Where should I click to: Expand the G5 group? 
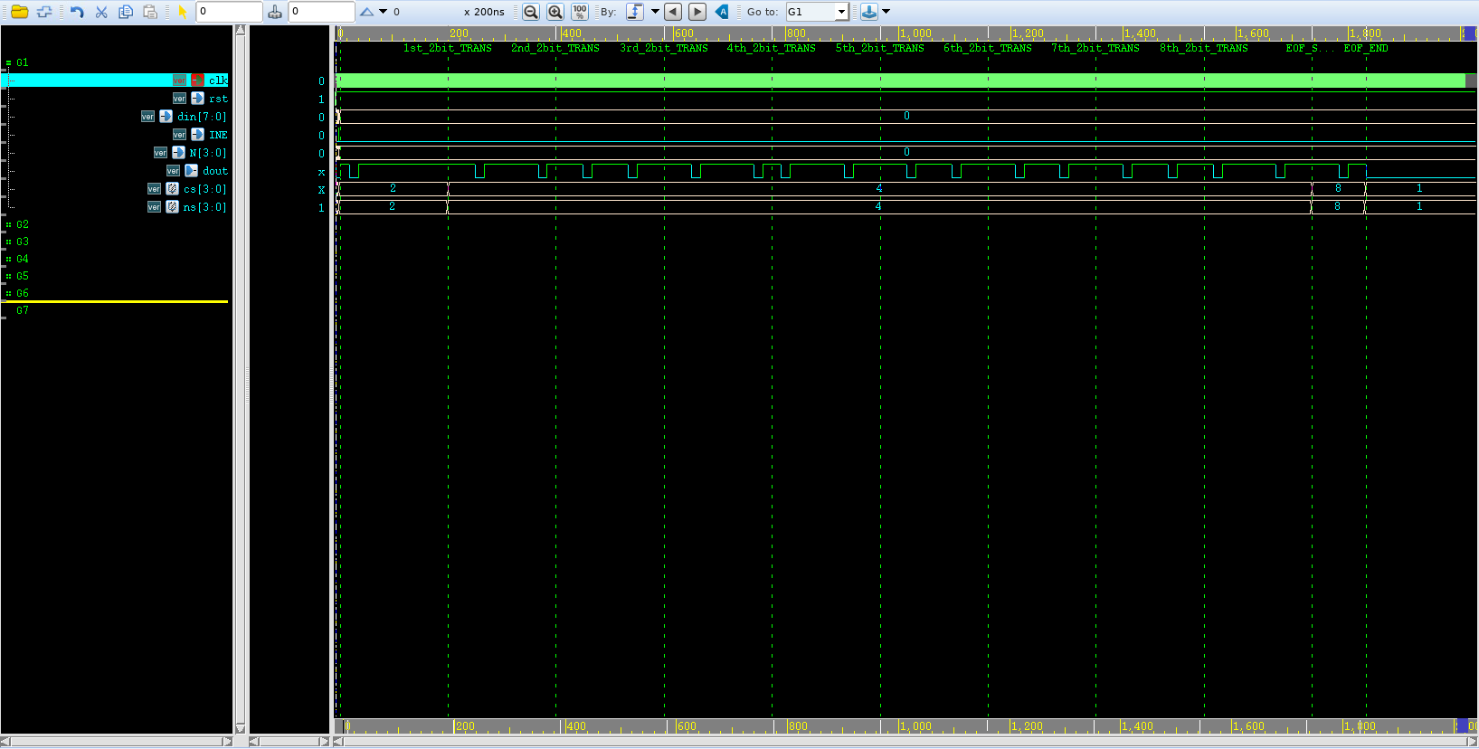(x=9, y=276)
